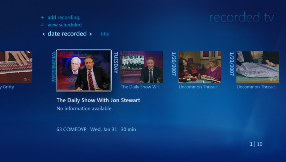This screenshot has width=286, height=162.
Task: Click the TUESDAY vertical day label
Action: 116,63
